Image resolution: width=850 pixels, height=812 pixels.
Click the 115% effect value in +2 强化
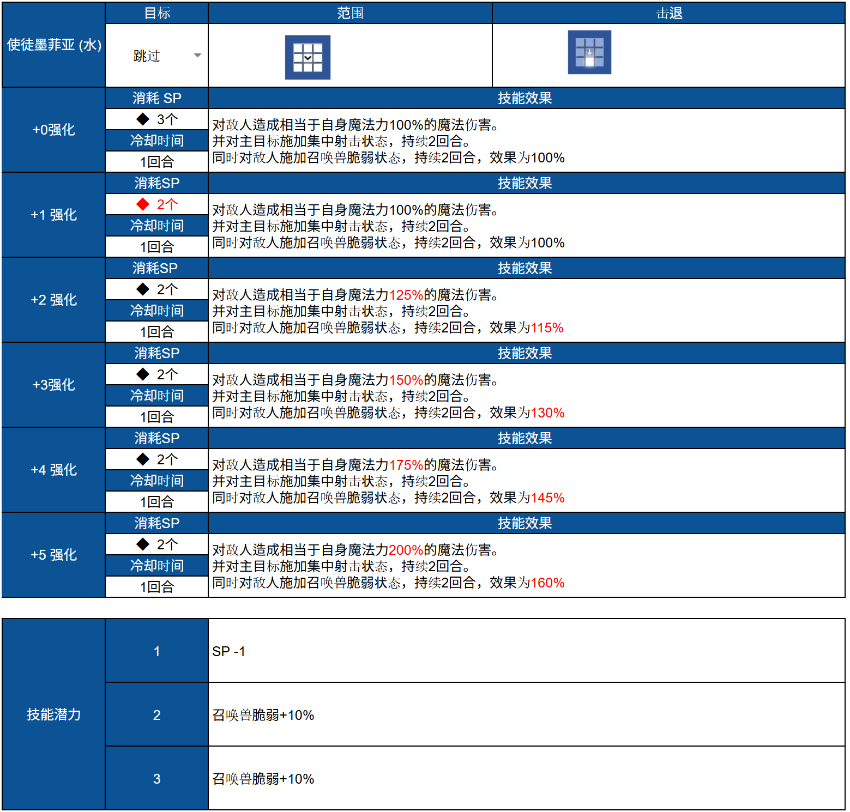[x=547, y=328]
